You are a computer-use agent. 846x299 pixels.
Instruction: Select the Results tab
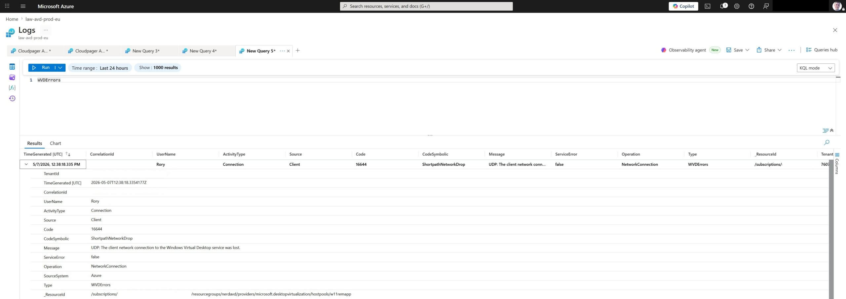pyautogui.click(x=35, y=143)
